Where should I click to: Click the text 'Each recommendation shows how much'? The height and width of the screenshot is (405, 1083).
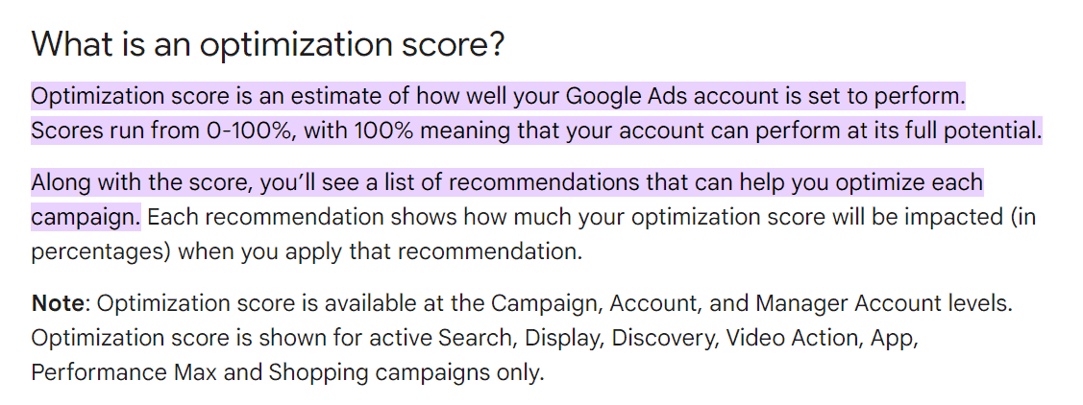pyautogui.click(x=359, y=217)
